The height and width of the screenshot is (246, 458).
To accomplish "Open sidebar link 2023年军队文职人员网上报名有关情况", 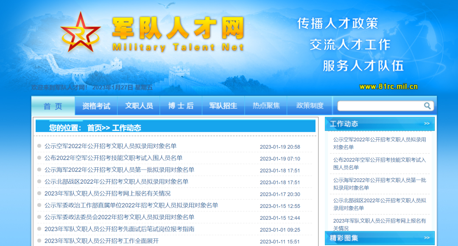I will (380, 224).
